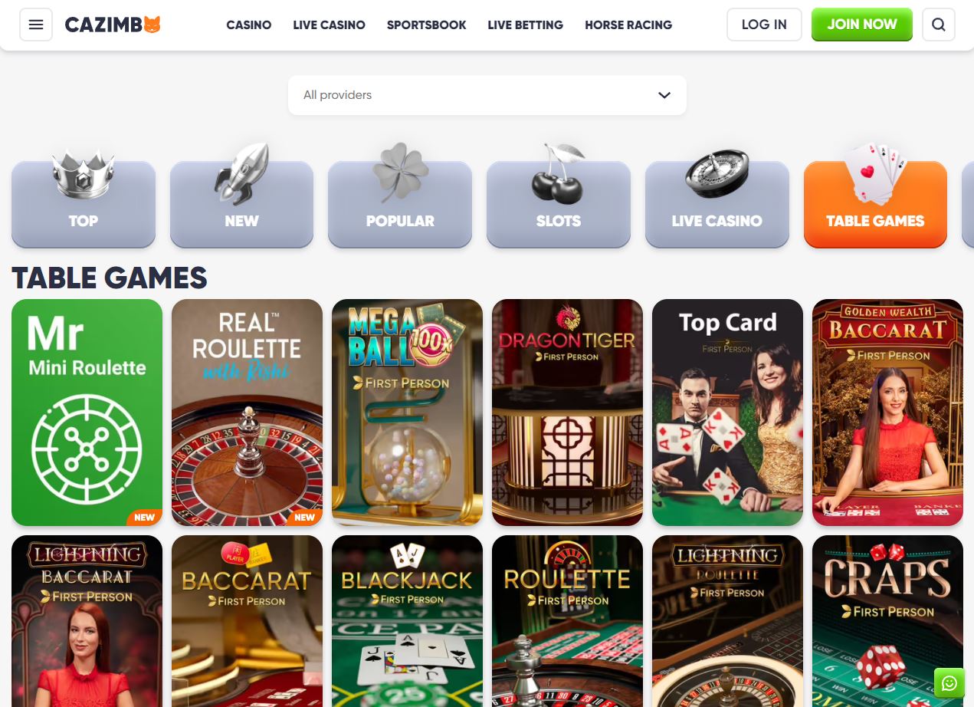Viewport: 974px width, 707px height.
Task: Click the search magnifier icon
Action: point(939,25)
